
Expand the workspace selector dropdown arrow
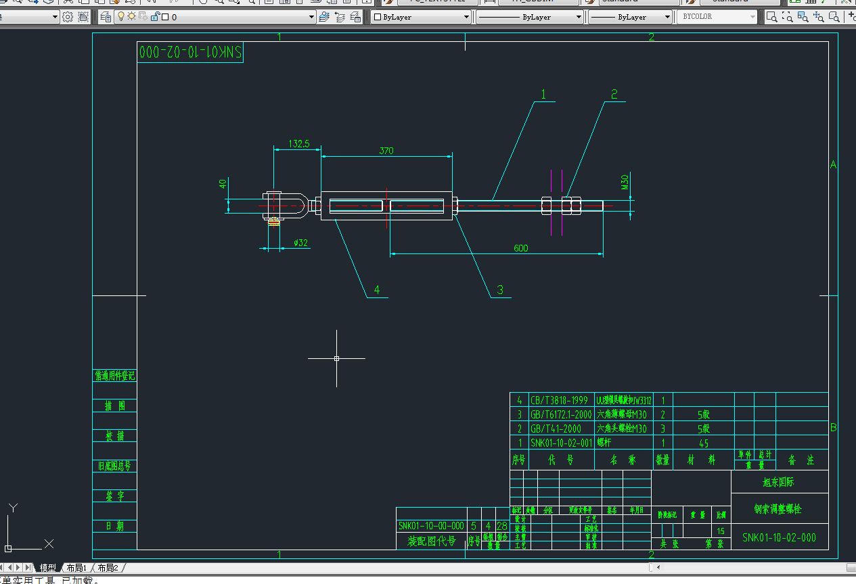(x=55, y=17)
